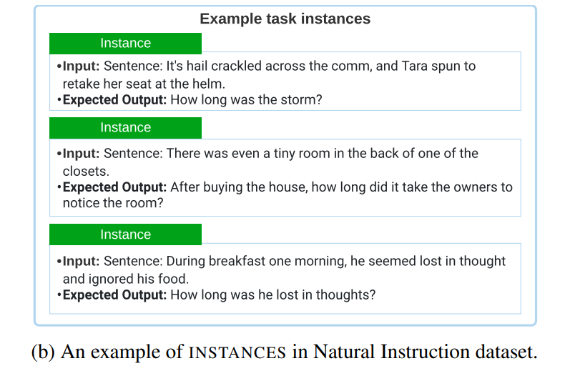Click the text "How long was the storm?"
Image resolution: width=570 pixels, height=371 pixels.
click(x=246, y=100)
